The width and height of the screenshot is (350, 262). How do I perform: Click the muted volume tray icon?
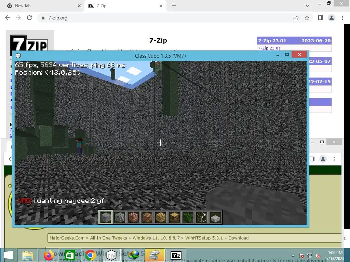pos(318,256)
